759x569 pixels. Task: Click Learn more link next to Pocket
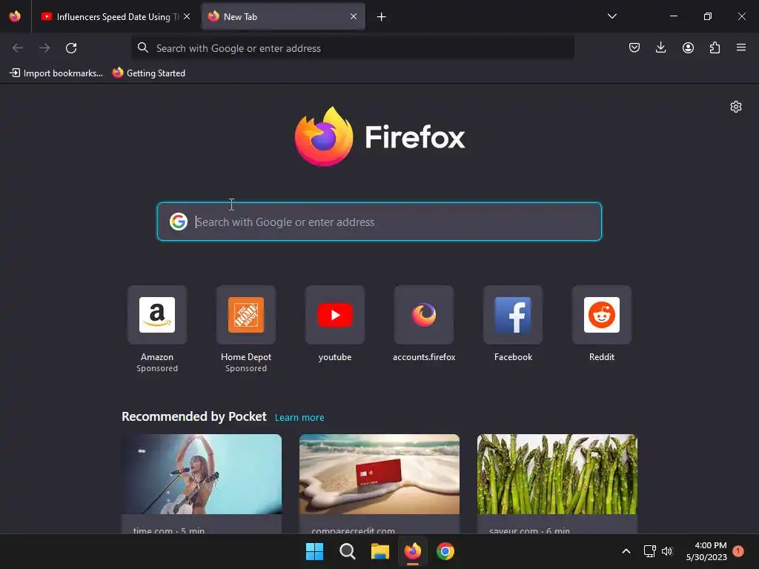pyautogui.click(x=299, y=418)
